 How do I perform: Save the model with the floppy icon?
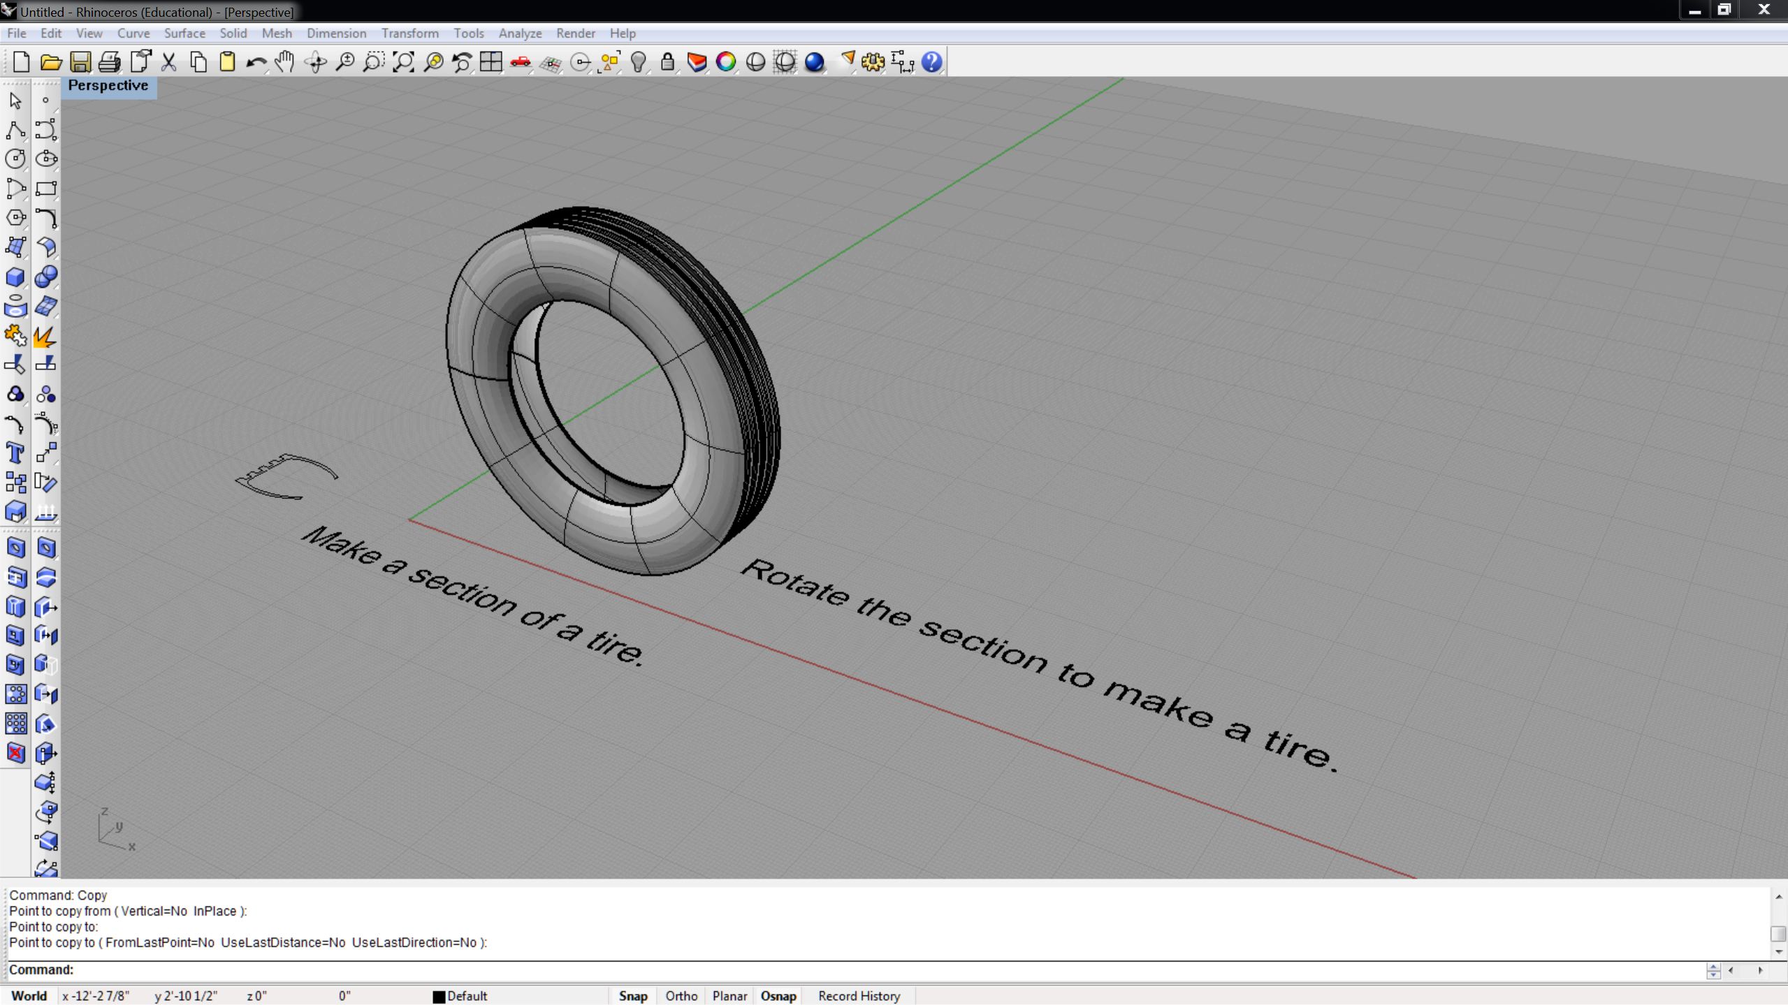coord(80,62)
